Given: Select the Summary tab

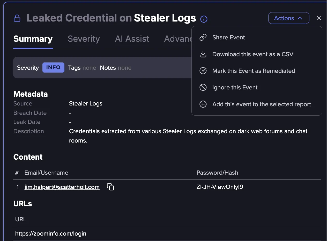Looking at the screenshot, I should tap(33, 39).
